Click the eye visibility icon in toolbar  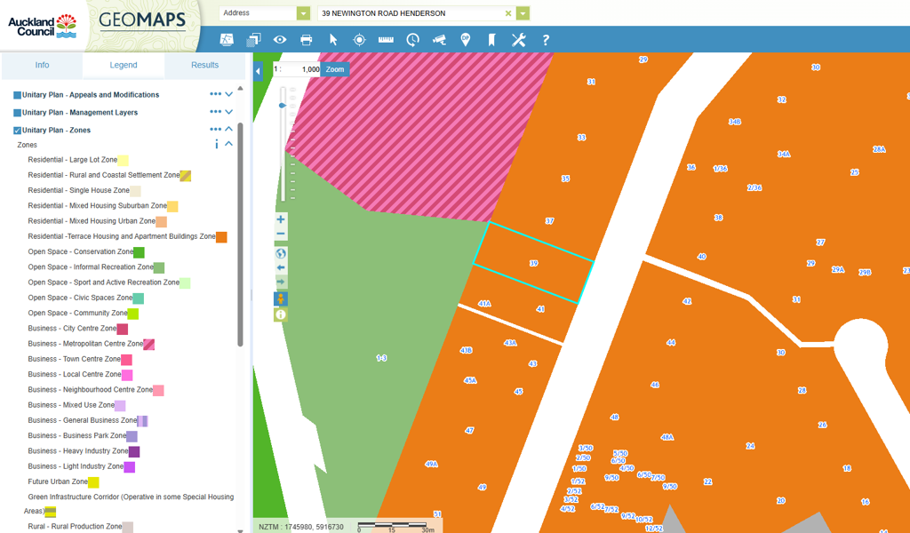[280, 40]
